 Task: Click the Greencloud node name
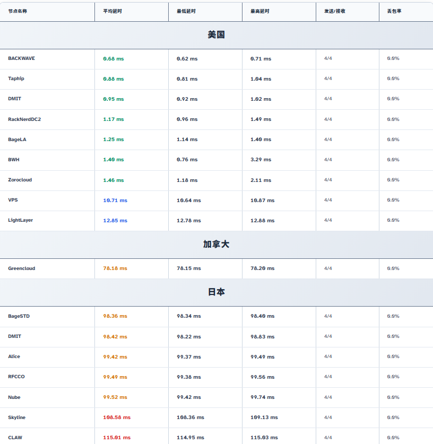[x=21, y=268]
